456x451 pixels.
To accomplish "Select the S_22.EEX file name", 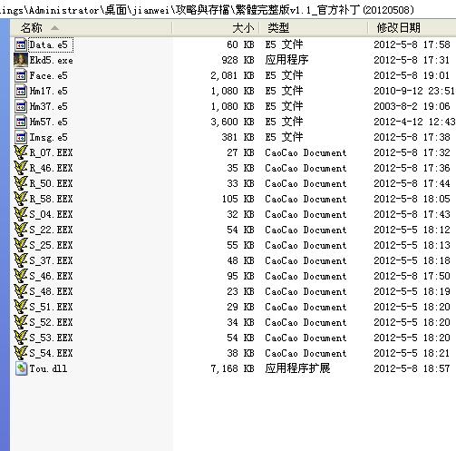I will [51, 230].
